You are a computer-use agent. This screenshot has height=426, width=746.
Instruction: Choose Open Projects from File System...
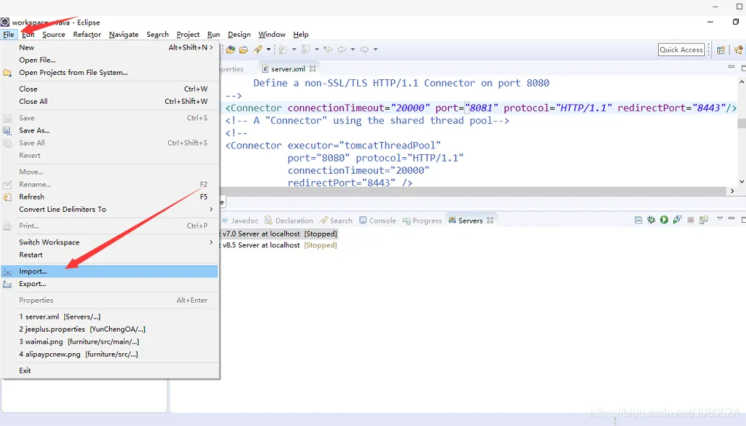coord(110,72)
